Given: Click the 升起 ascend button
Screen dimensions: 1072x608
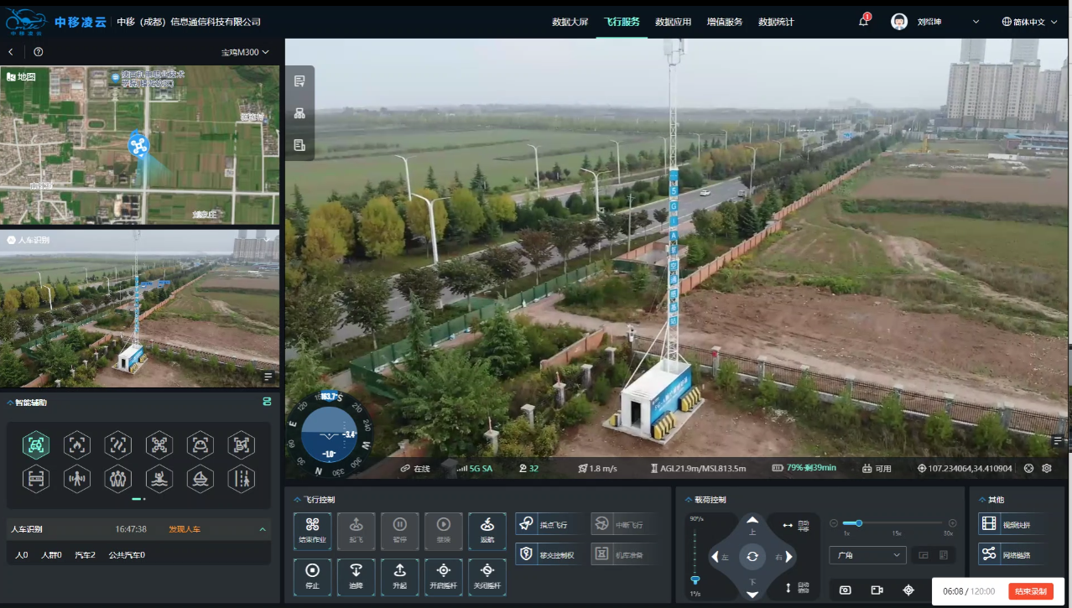Looking at the screenshot, I should point(400,577).
